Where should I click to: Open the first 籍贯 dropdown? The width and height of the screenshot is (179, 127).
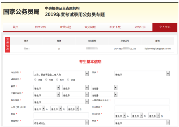[47, 88]
